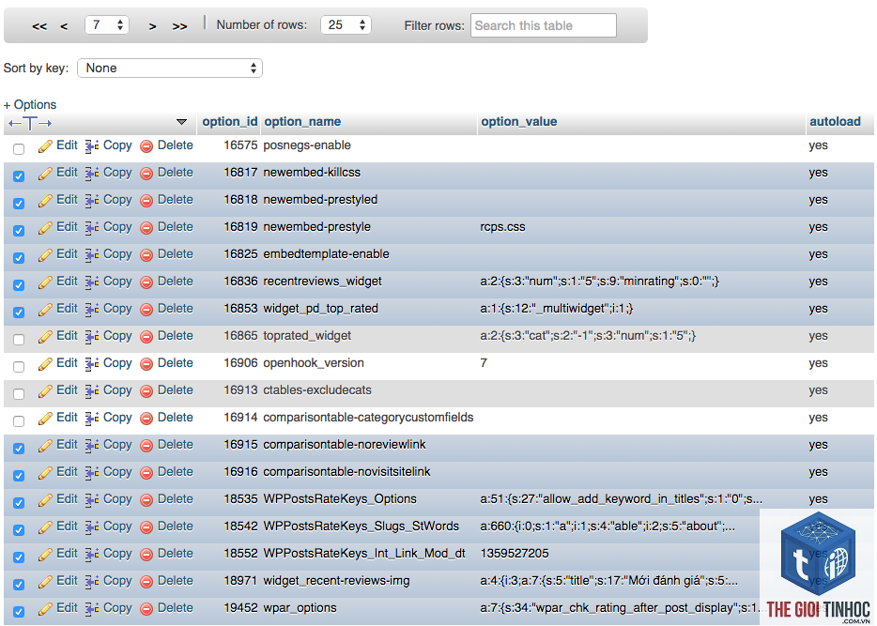Click the WPPostsRateKeys_Slugs_StWords option name
This screenshot has width=877, height=626.
(362, 527)
